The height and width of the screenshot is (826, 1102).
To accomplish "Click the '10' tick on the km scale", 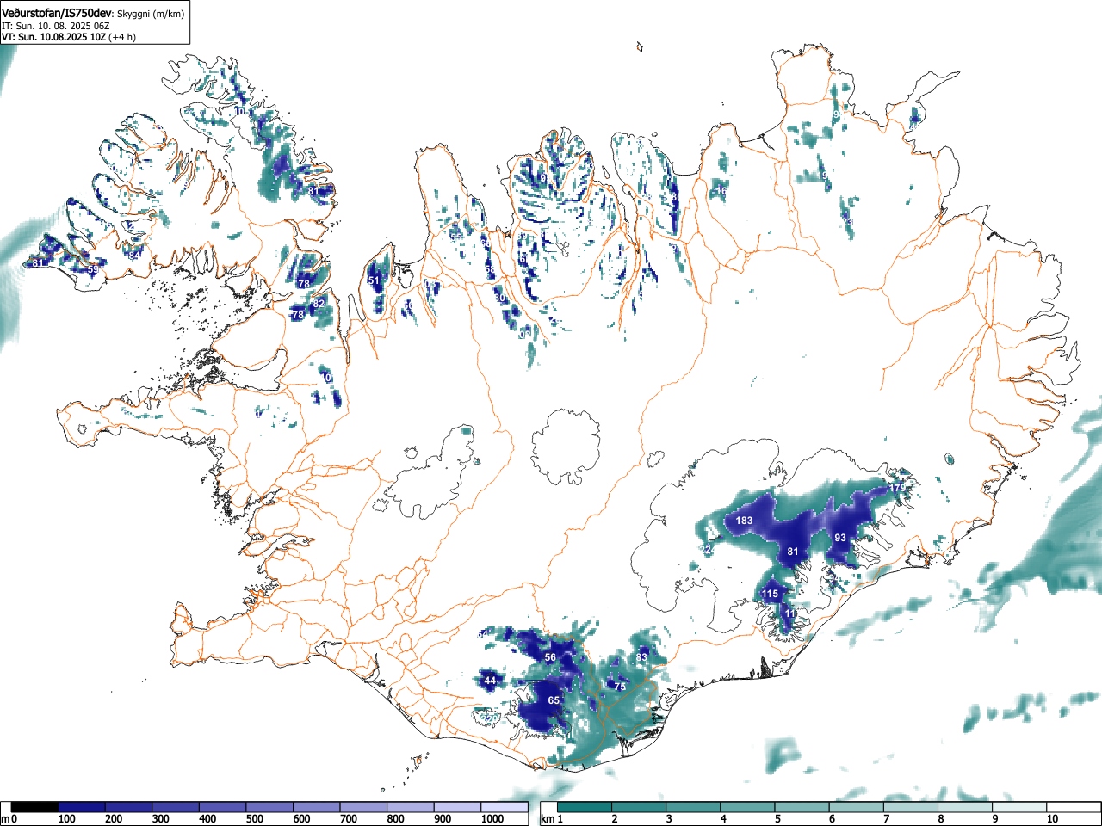I will tap(1052, 819).
